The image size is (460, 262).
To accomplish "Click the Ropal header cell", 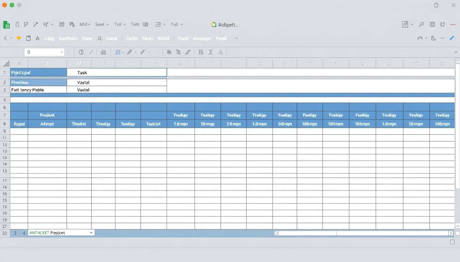I will (19, 124).
